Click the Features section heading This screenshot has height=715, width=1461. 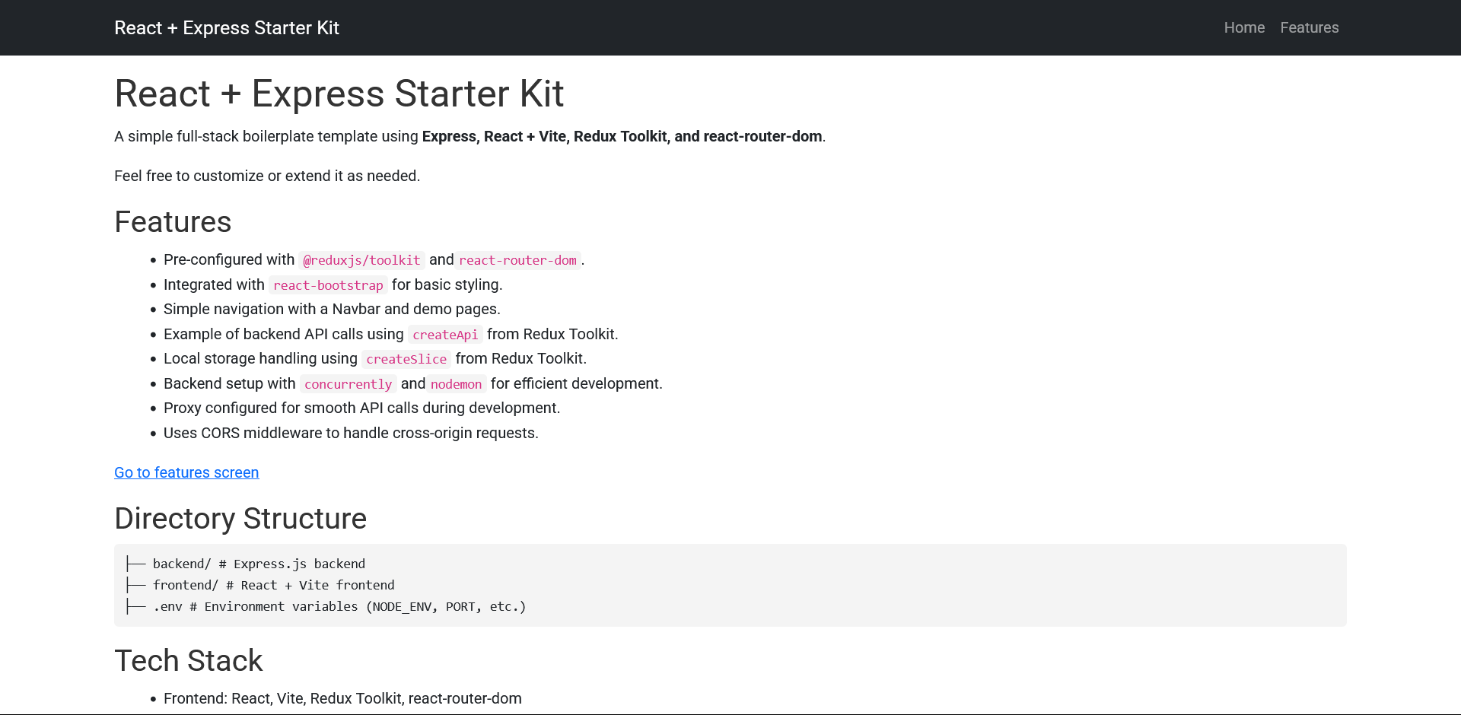coord(173,222)
